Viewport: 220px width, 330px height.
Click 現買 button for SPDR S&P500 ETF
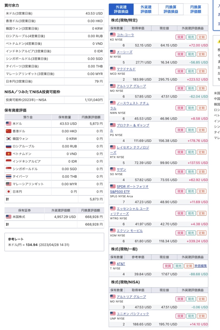[x=180, y=191]
